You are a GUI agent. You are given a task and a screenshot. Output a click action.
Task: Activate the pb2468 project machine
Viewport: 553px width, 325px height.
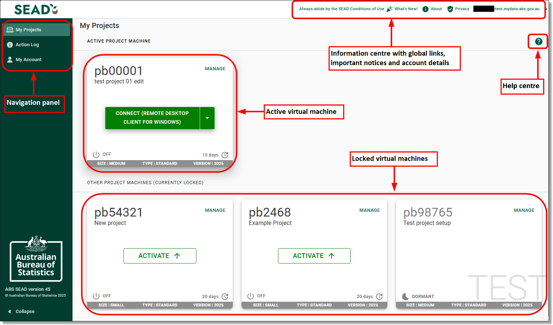(314, 255)
